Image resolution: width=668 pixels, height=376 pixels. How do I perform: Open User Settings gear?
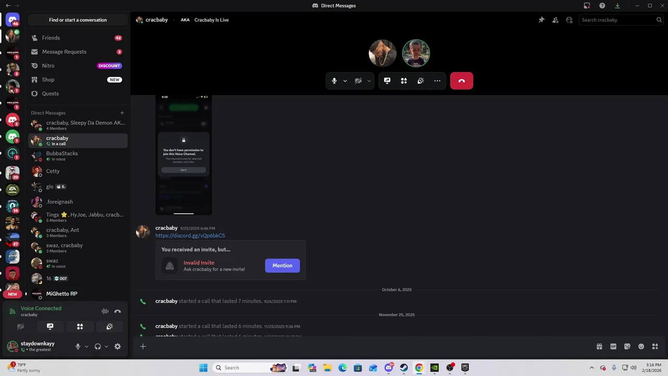click(117, 346)
